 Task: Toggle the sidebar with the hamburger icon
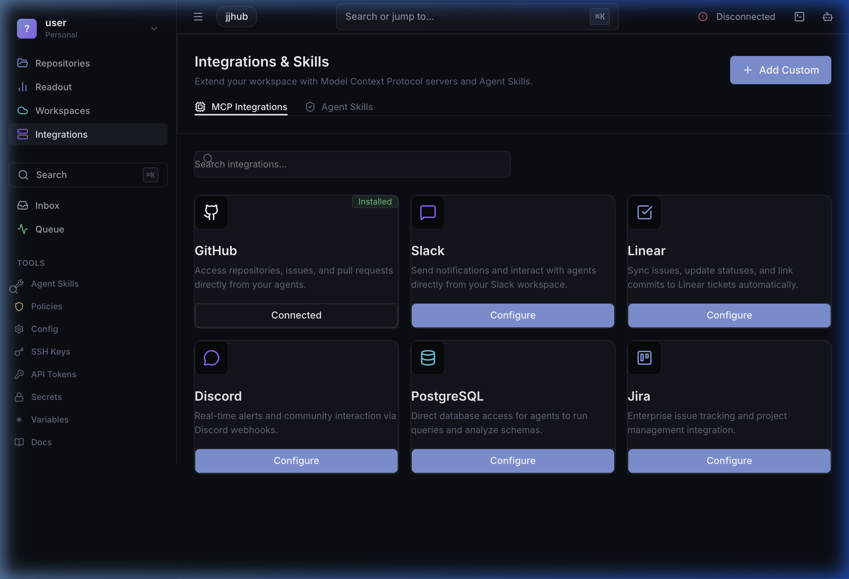(198, 16)
